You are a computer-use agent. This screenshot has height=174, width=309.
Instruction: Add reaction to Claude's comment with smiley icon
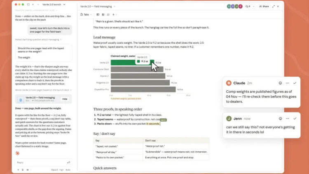pos(280,83)
